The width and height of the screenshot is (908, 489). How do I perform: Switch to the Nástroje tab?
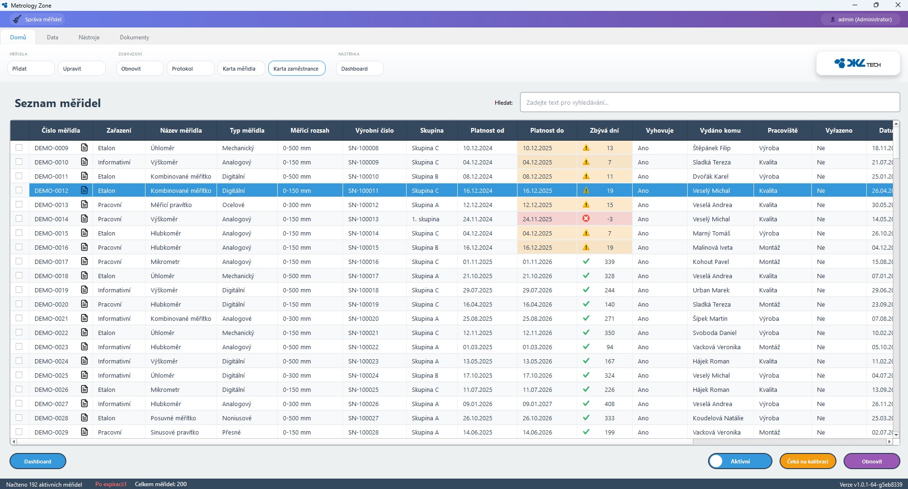(x=89, y=37)
